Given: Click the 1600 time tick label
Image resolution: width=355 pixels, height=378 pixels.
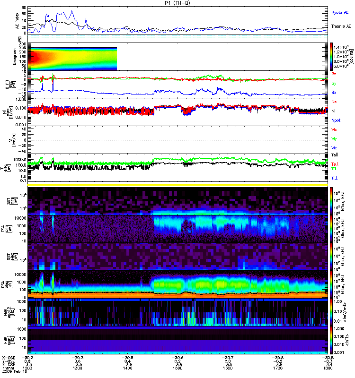Looking at the screenshot, I should click(228, 368).
